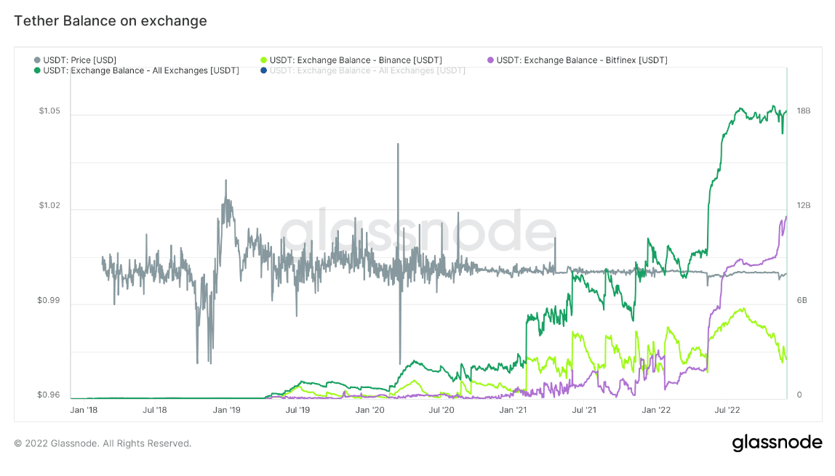Show the faded All Exchanges legend entry
Viewport: 835px width, 476px height.
(367, 70)
